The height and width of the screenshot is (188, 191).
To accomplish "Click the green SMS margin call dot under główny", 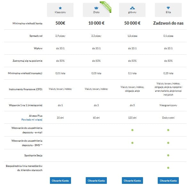I will click(132, 143).
